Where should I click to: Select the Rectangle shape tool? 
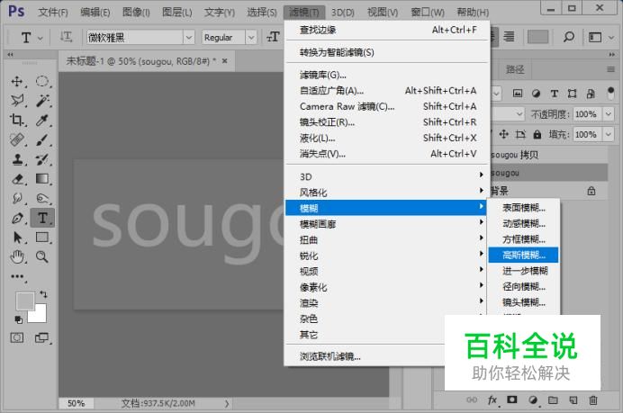coord(42,238)
